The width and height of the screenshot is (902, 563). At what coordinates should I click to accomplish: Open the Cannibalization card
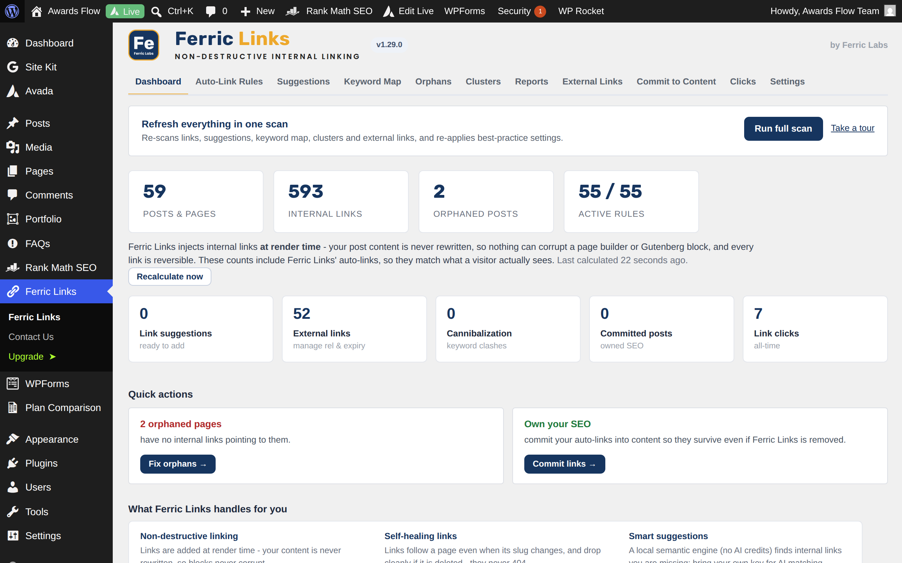point(508,329)
